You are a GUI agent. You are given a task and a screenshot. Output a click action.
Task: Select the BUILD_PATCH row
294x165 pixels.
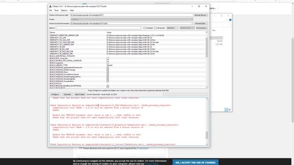tap(128, 83)
